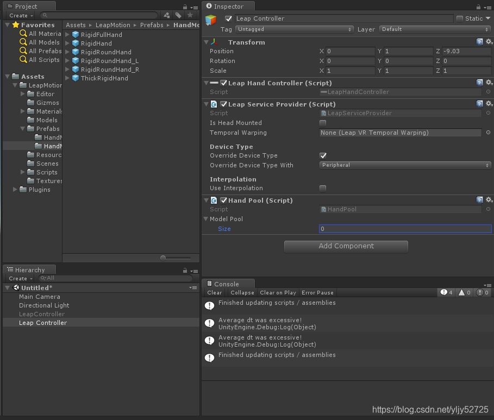Screen dimensions: 494x420
Task: Toggle the Static checkbox
Action: [460, 18]
